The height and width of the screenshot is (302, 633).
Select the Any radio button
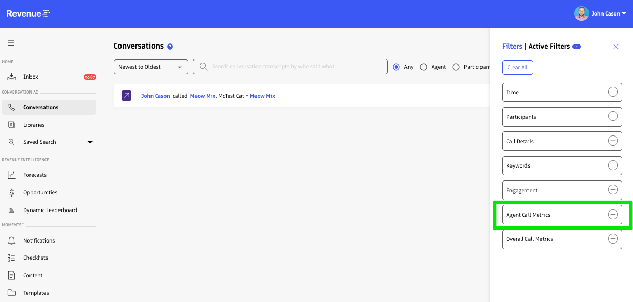pyautogui.click(x=397, y=67)
